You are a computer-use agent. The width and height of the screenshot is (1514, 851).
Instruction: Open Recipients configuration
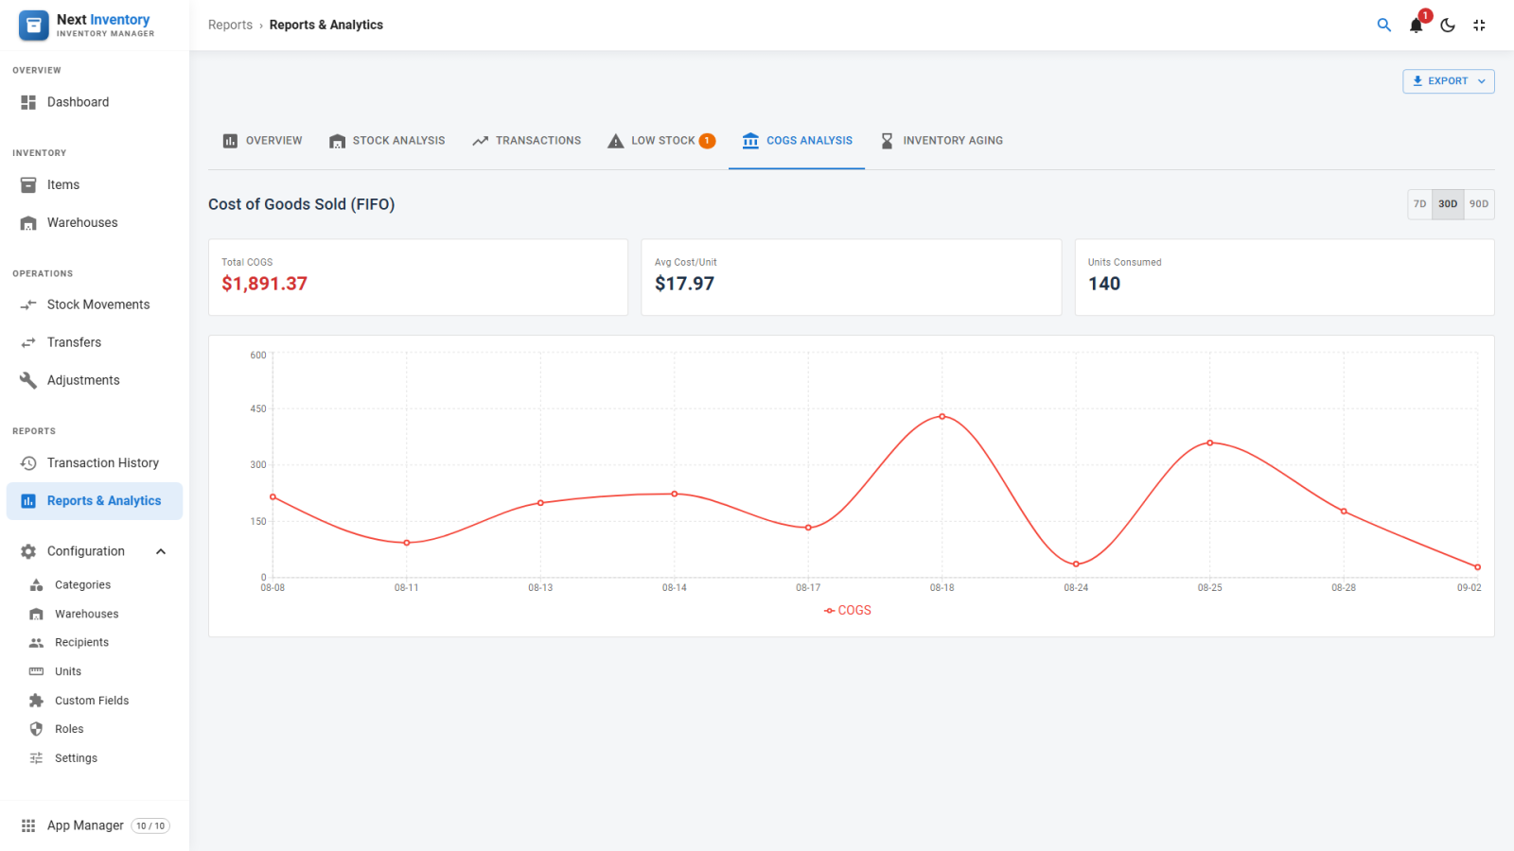[95, 643]
